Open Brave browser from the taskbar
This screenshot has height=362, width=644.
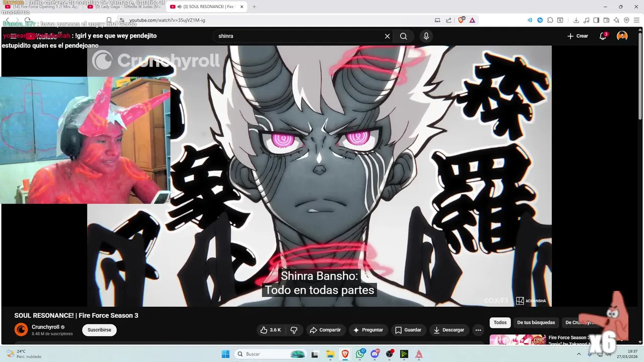pyautogui.click(x=345, y=354)
